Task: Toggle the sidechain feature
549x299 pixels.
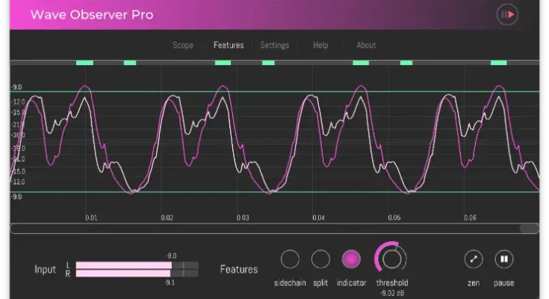Action: 290,259
